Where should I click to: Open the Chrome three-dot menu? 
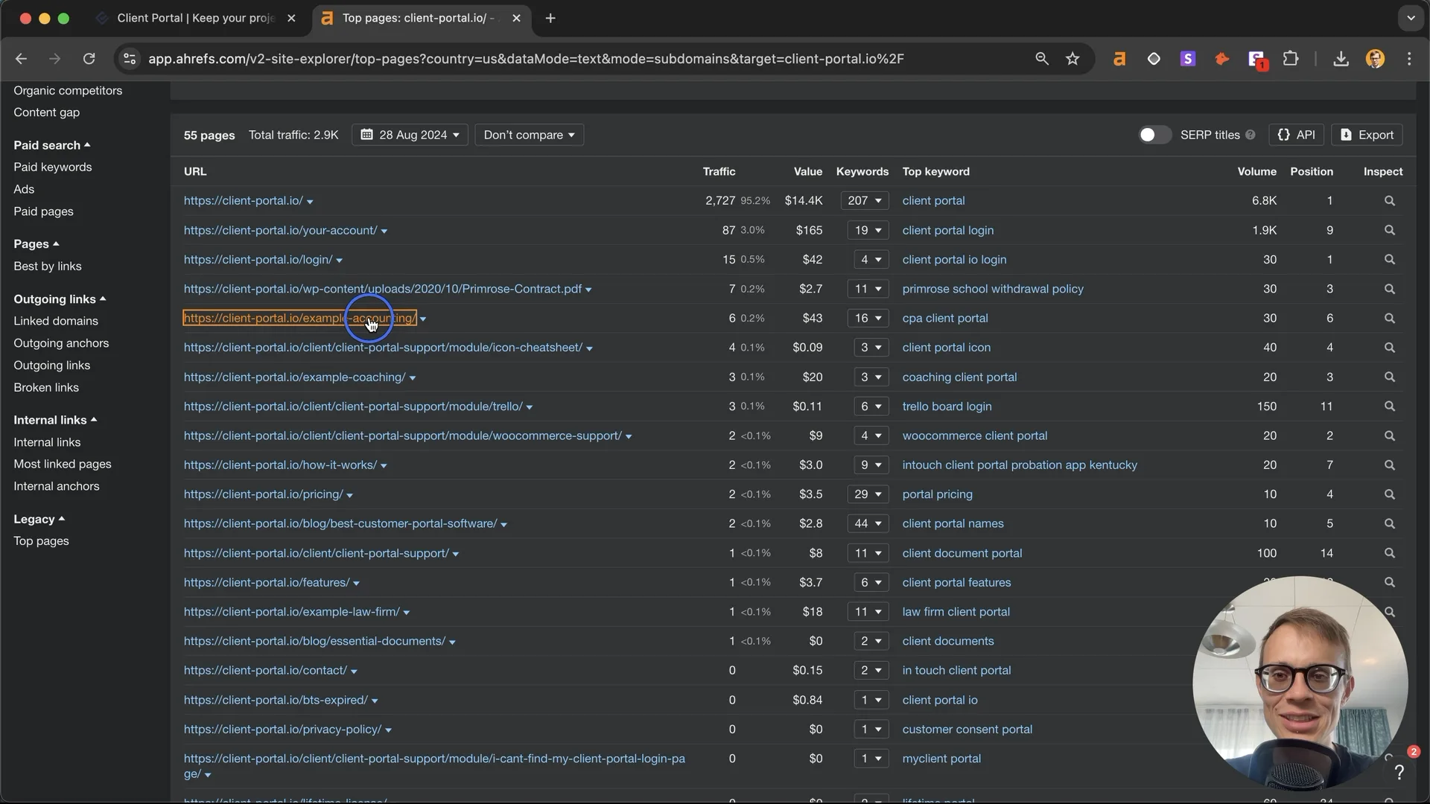[x=1409, y=59]
